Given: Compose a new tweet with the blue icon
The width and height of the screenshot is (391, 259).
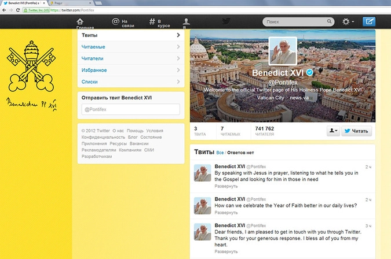Looking at the screenshot, I should pyautogui.click(x=368, y=22).
